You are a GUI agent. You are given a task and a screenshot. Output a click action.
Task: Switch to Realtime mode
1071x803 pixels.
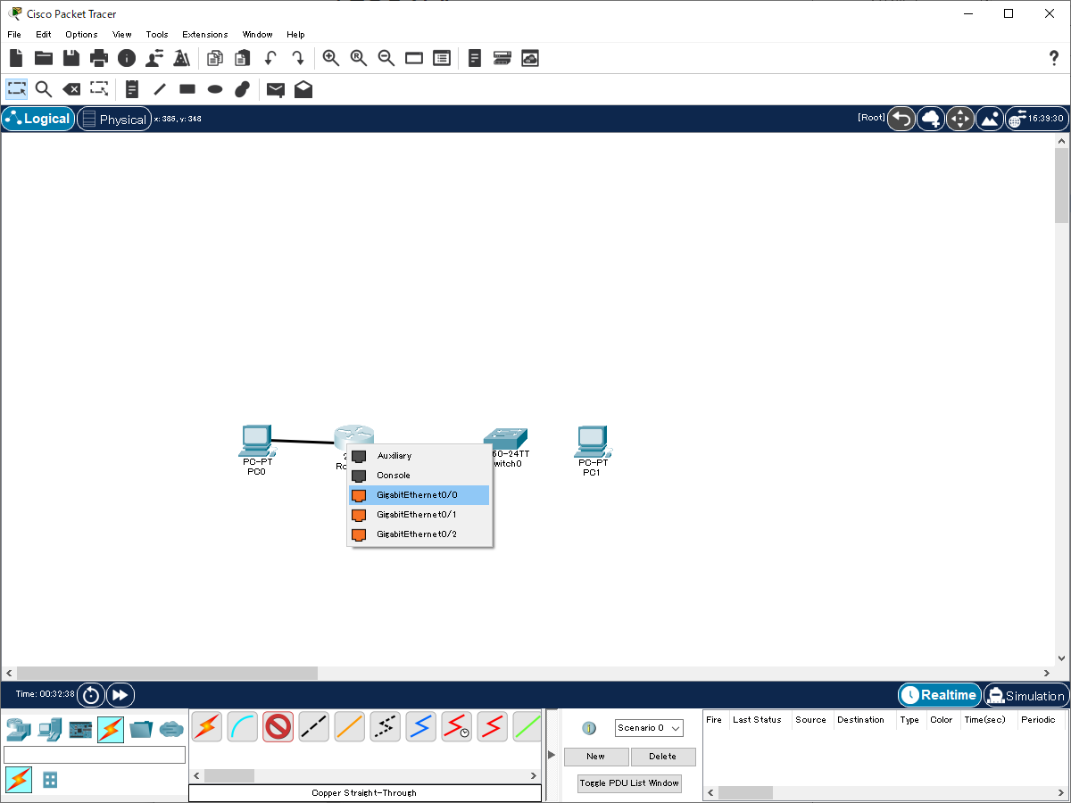pyautogui.click(x=938, y=695)
